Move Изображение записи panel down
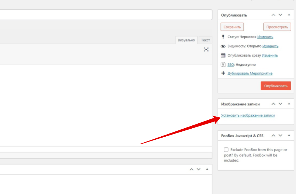 pyautogui.click(x=281, y=104)
